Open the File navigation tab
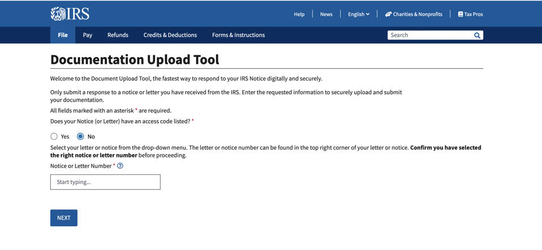This screenshot has width=542, height=250. pyautogui.click(x=63, y=35)
